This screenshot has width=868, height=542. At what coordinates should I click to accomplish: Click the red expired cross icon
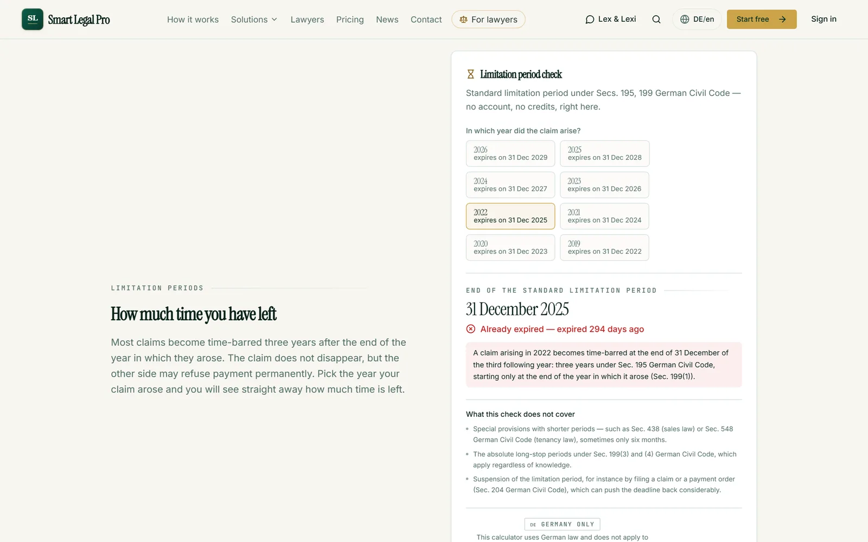pos(471,329)
